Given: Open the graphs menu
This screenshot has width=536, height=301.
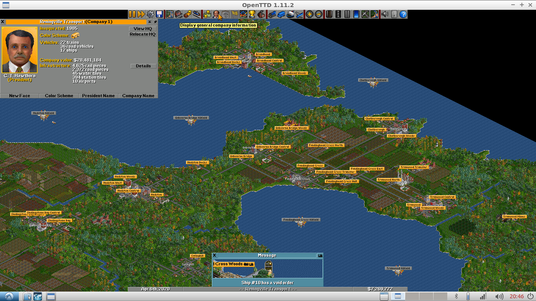Looking at the screenshot, I should [x=243, y=14].
